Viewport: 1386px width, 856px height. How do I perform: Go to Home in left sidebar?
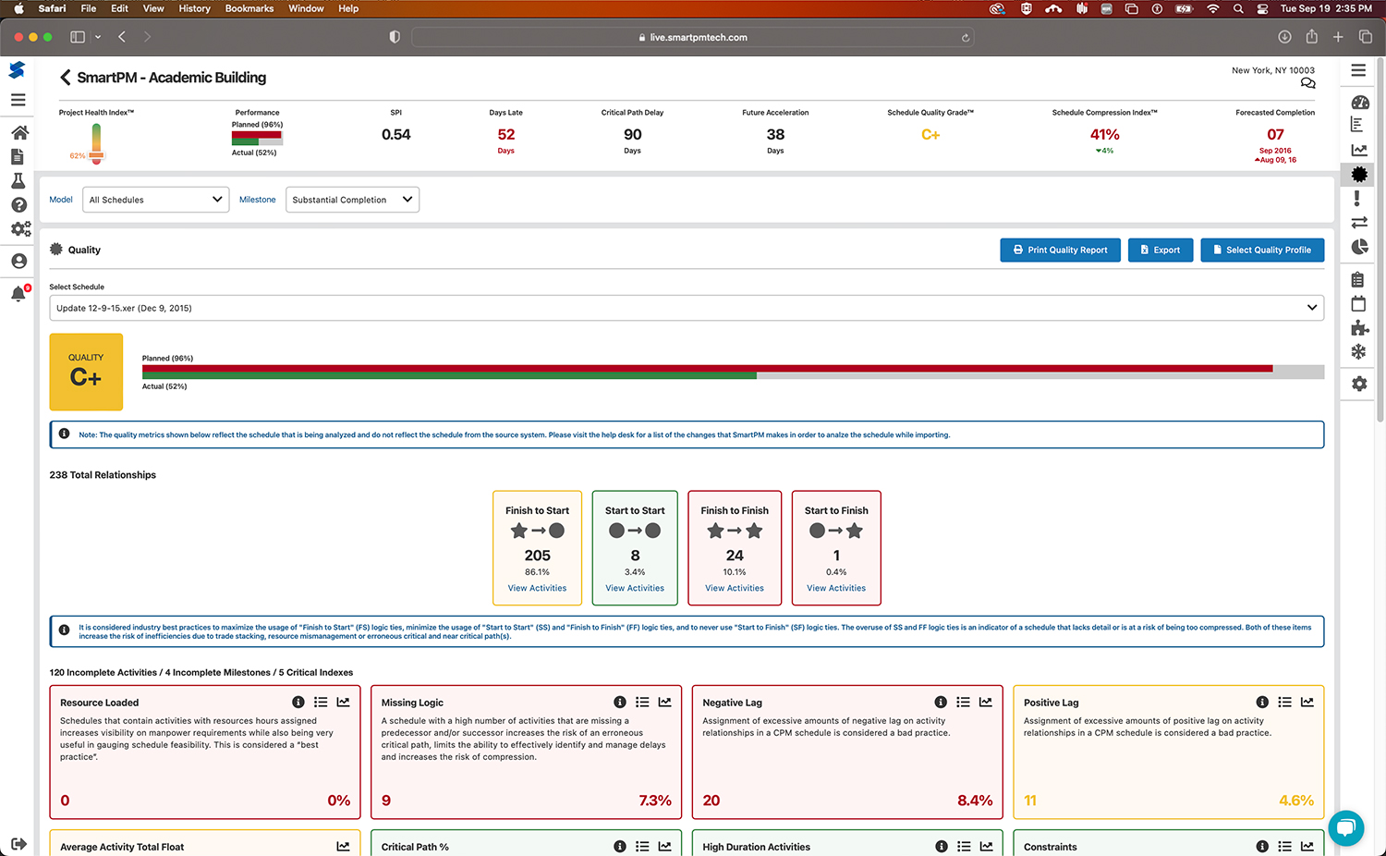pyautogui.click(x=19, y=132)
